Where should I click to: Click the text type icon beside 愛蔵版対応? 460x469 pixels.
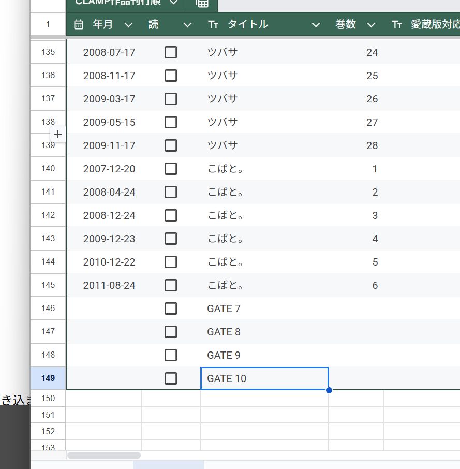tap(397, 24)
